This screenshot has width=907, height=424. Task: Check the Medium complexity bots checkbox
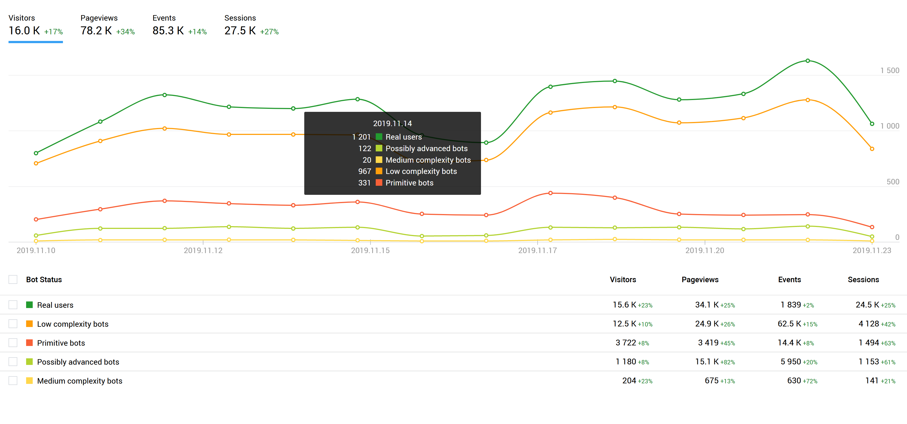13,380
